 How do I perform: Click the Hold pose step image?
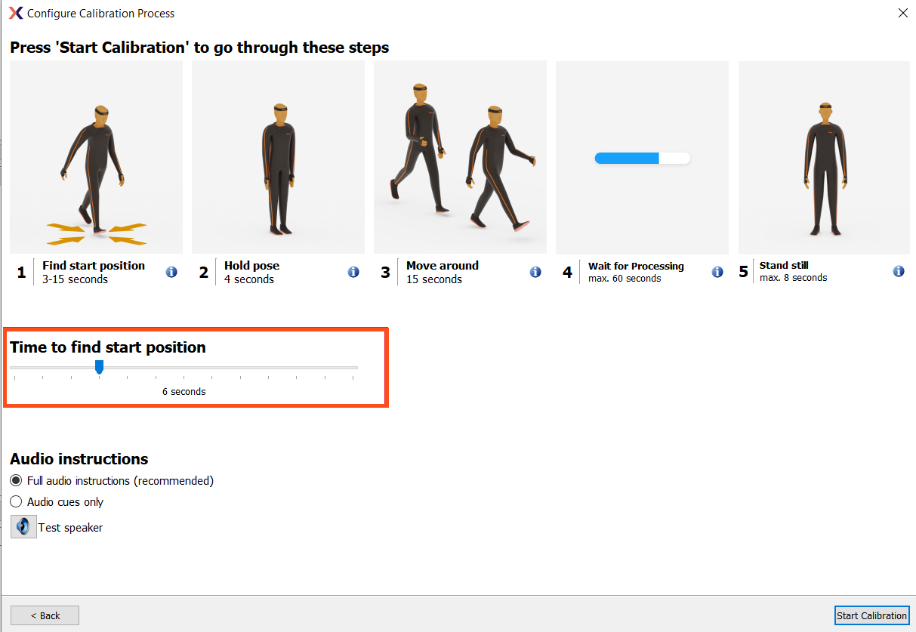278,156
